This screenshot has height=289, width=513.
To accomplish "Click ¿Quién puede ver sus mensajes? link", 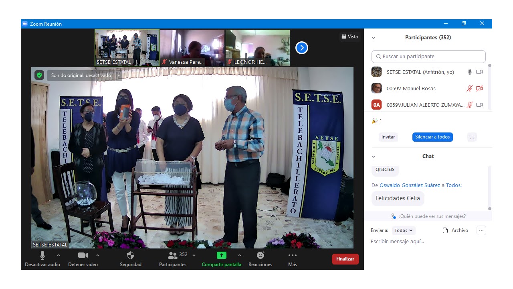I will [432, 216].
